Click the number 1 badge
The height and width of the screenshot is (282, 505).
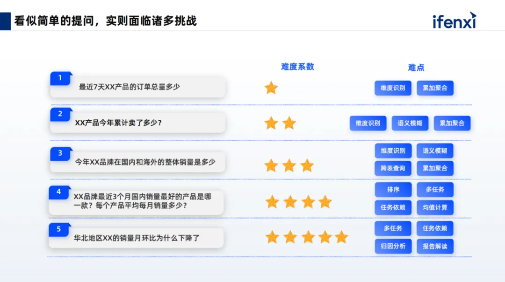[x=61, y=78]
